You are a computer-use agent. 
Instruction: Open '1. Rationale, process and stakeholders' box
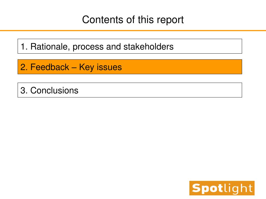[x=130, y=46]
